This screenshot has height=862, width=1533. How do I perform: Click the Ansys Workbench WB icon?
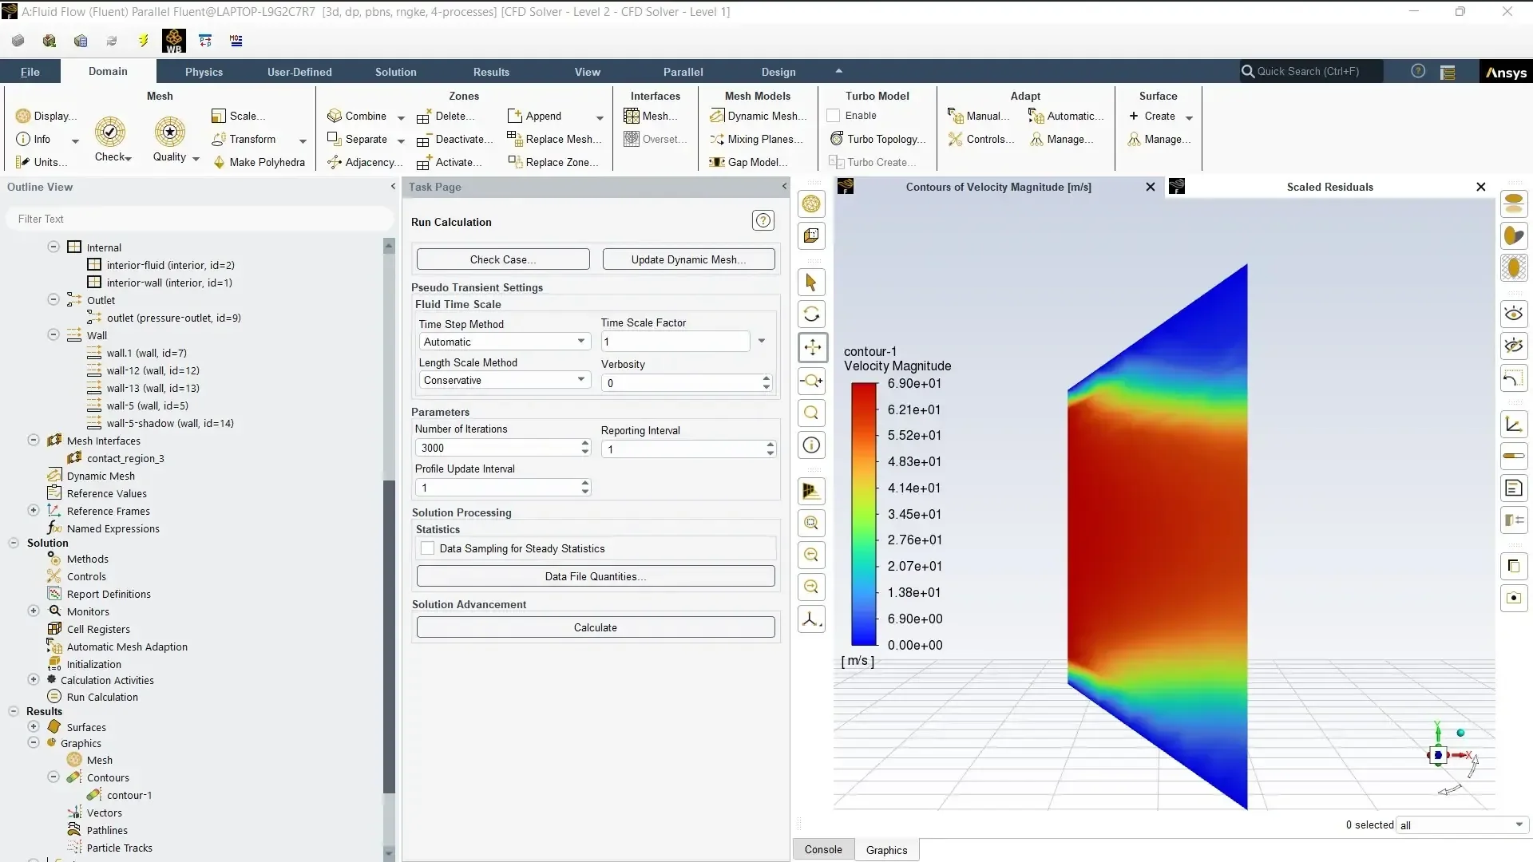[173, 41]
